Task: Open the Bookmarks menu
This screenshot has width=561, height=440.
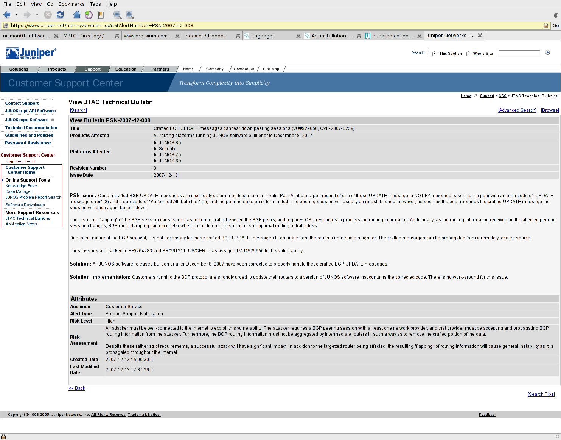Action: [x=71, y=4]
